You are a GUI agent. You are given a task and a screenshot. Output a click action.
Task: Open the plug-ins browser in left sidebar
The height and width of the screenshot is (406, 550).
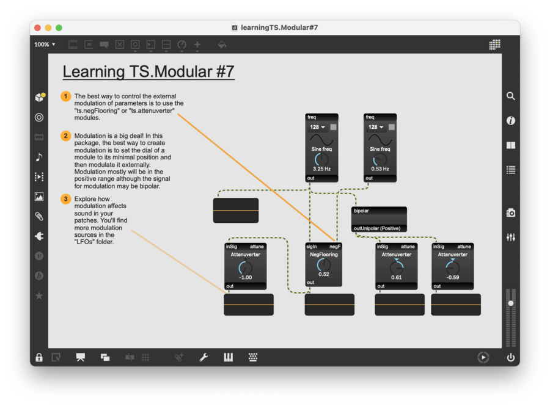tap(39, 236)
